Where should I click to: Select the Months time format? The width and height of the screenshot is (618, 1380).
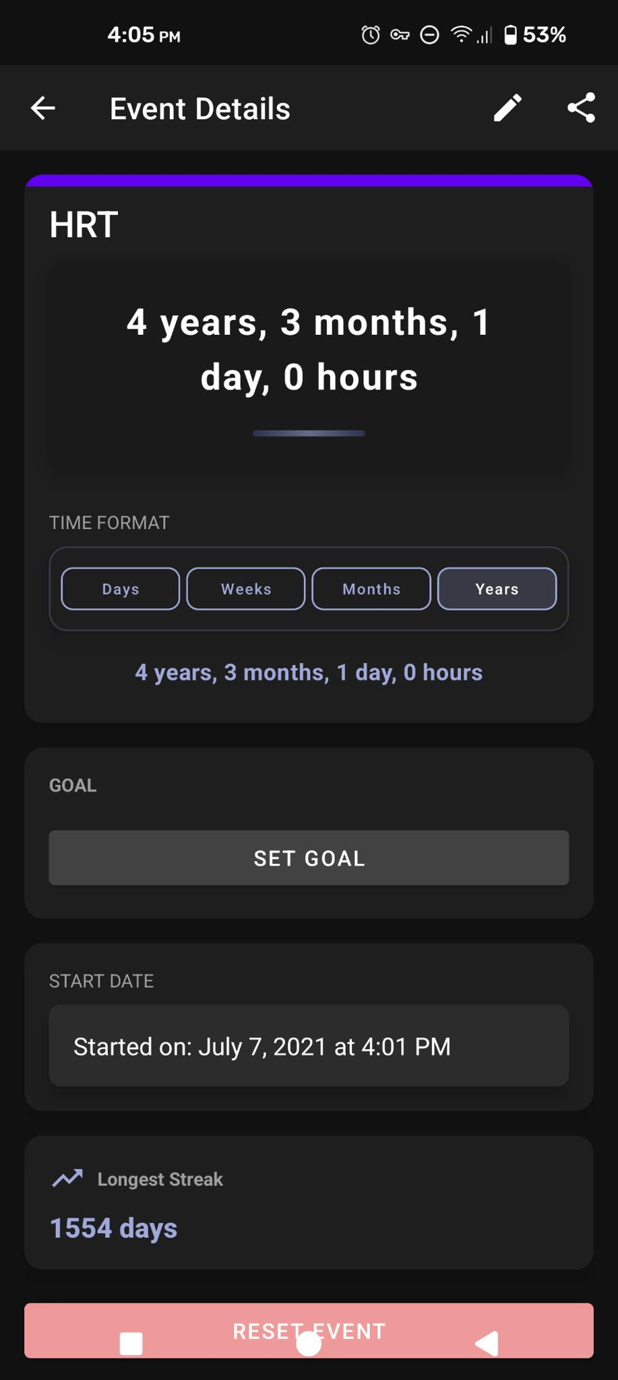point(371,589)
